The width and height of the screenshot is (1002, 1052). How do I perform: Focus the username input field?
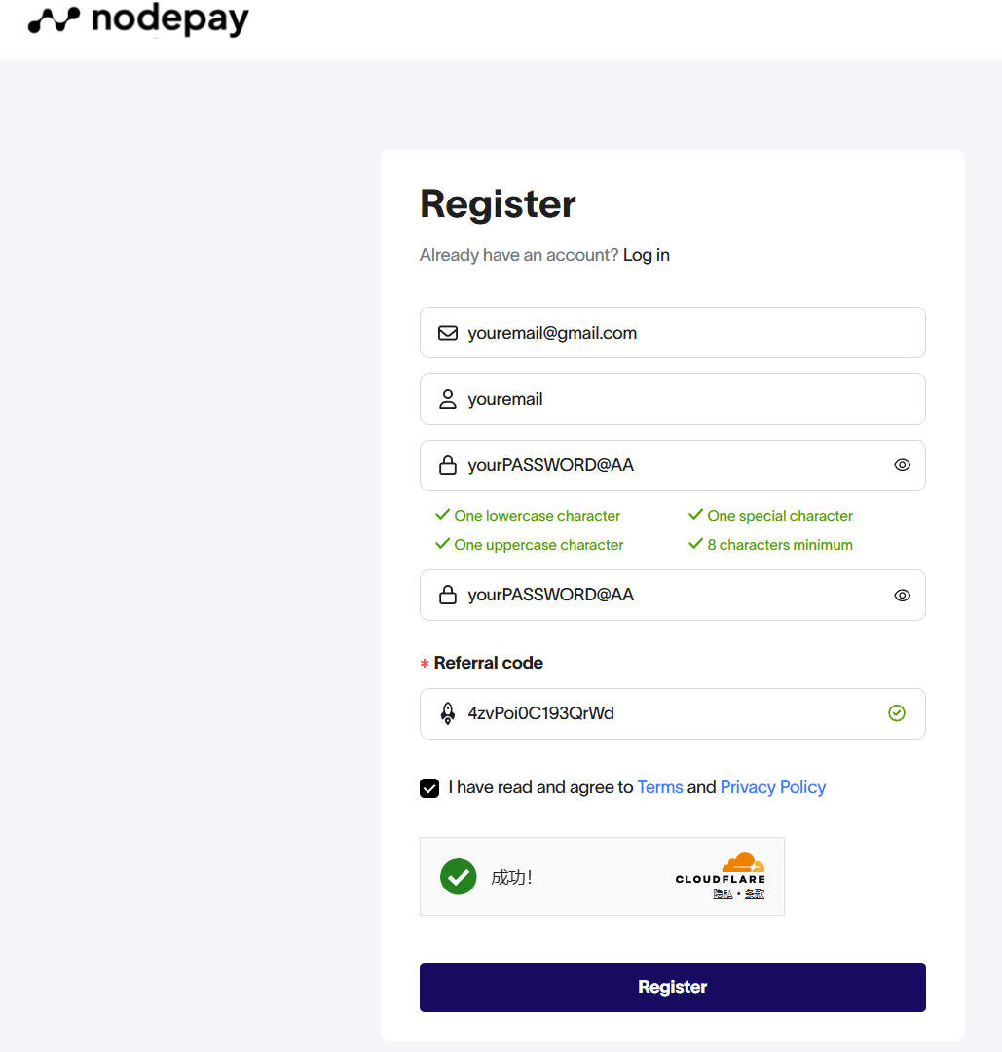(x=682, y=399)
